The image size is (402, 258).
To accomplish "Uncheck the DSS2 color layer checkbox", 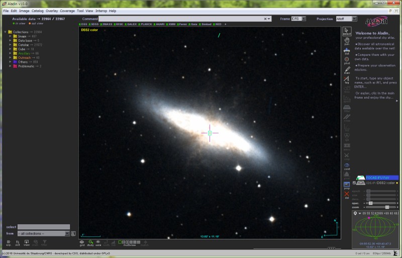I will pyautogui.click(x=354, y=183).
